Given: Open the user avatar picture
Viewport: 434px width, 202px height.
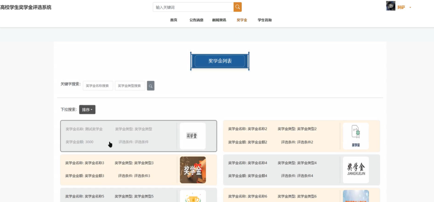Looking at the screenshot, I should (391, 6).
